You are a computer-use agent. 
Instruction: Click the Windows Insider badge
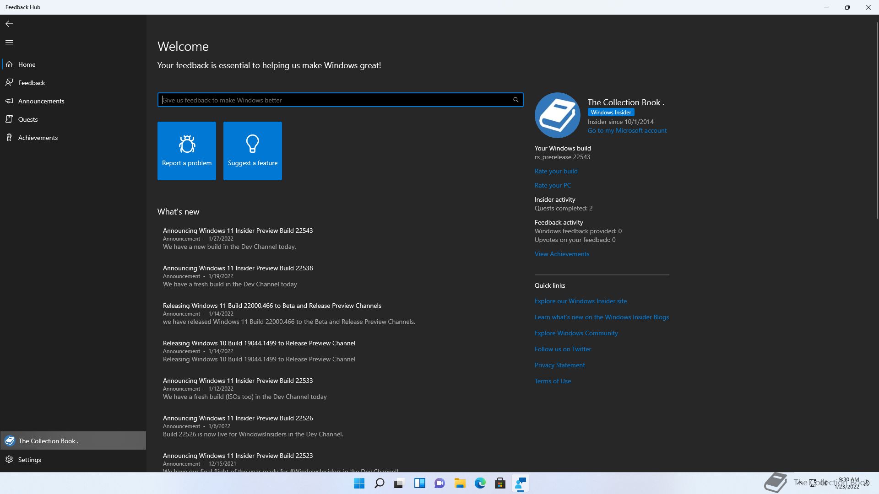click(x=611, y=112)
